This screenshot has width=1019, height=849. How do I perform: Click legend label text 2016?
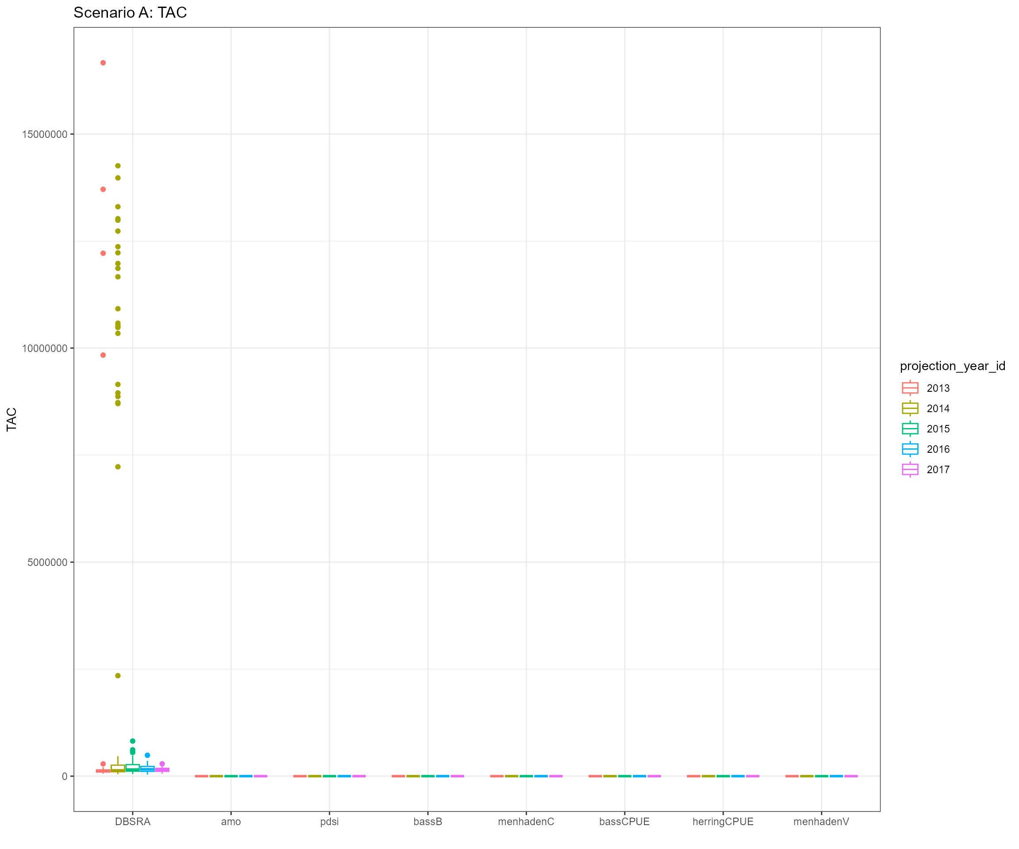tap(938, 449)
